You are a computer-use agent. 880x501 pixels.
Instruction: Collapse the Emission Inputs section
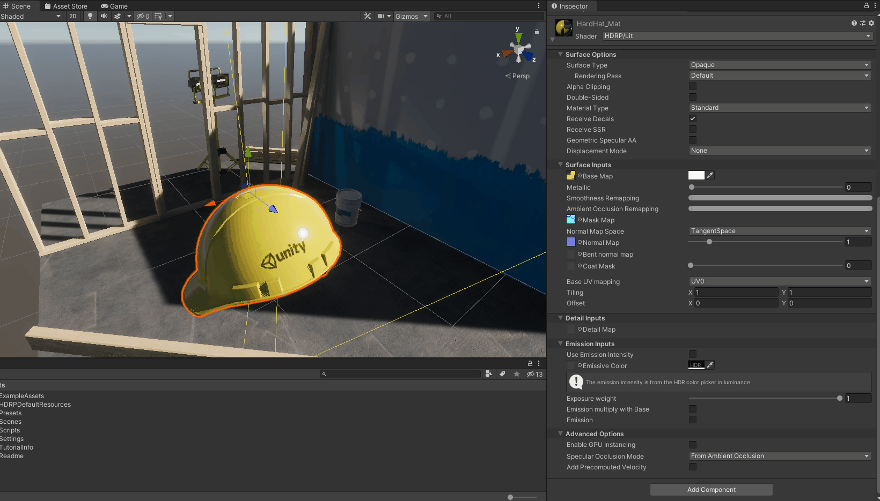[560, 343]
